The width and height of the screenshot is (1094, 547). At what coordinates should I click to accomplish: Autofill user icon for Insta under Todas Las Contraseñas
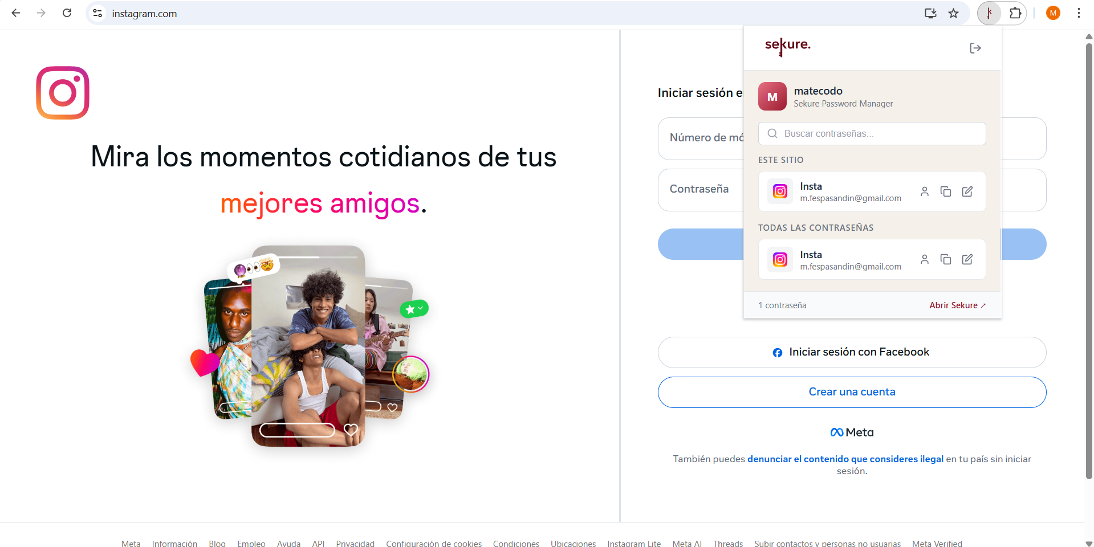point(925,259)
